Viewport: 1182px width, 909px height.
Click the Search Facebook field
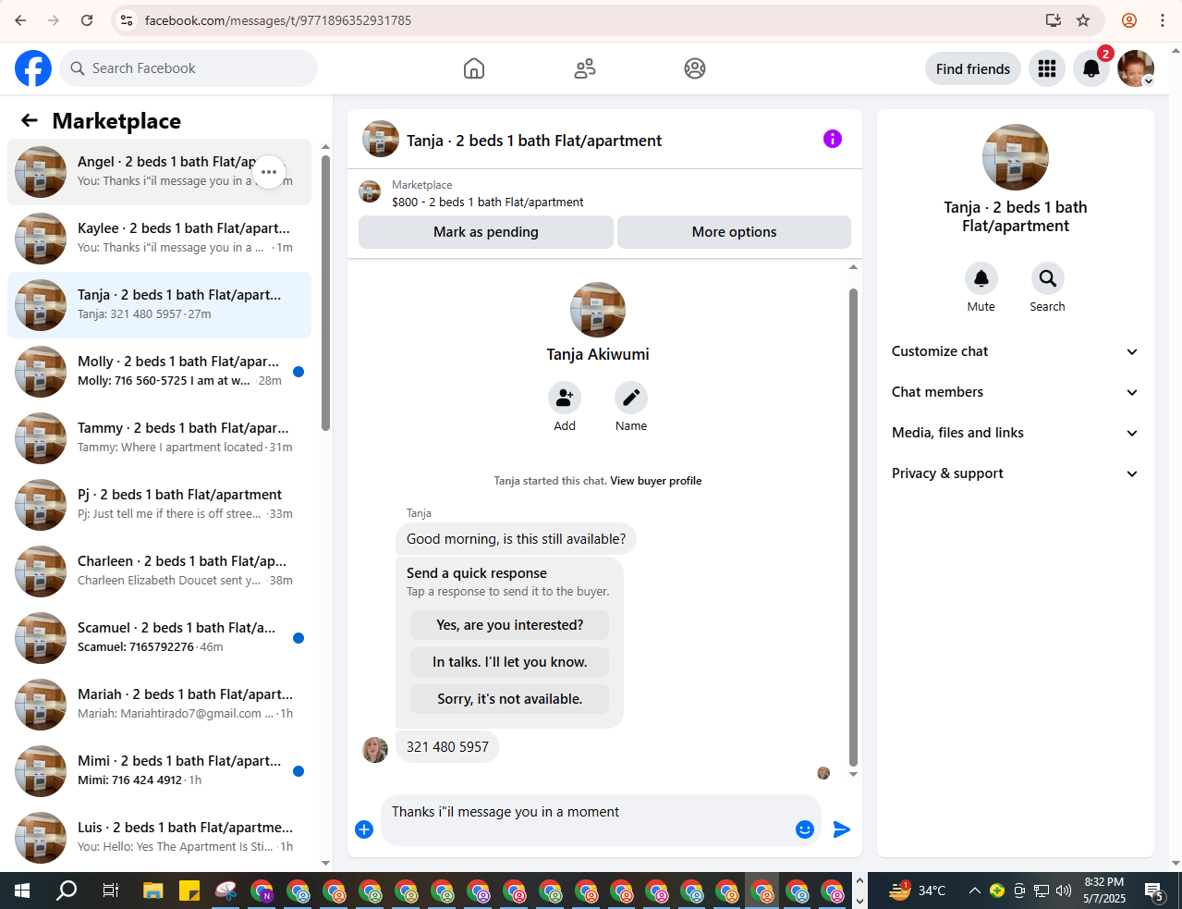point(189,68)
